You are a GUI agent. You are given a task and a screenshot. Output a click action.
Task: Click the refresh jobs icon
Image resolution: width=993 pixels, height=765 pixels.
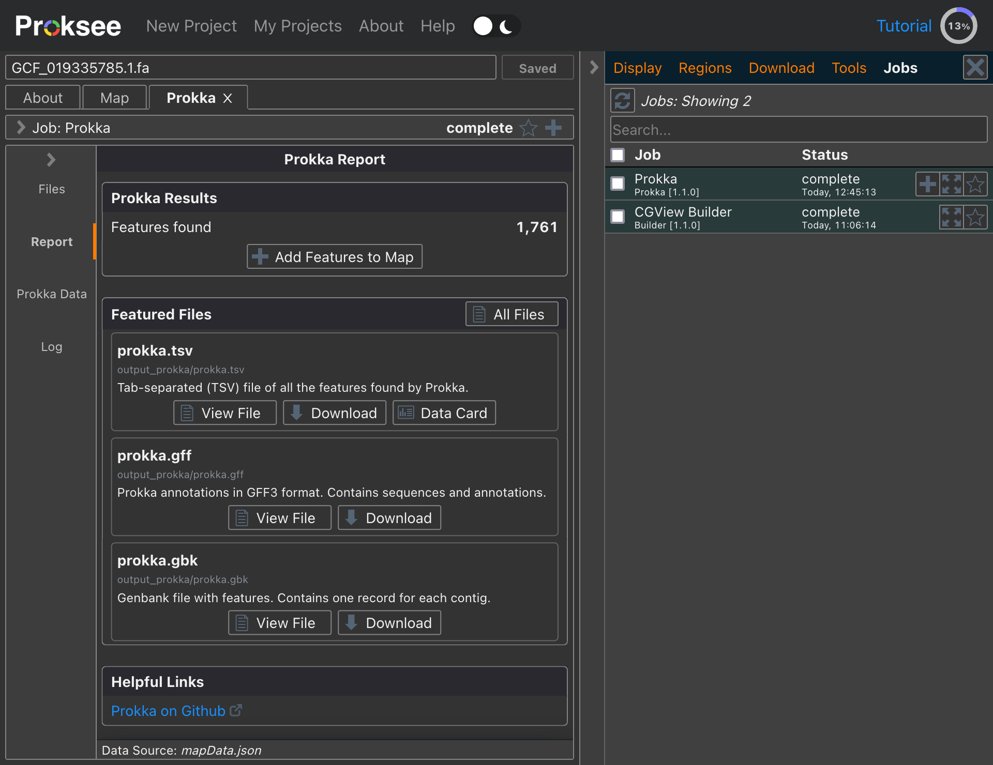(x=622, y=101)
